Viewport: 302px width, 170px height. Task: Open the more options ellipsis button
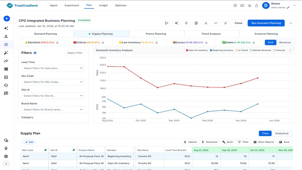click(x=291, y=23)
